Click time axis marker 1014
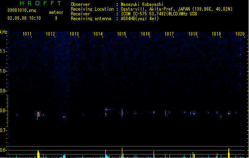Viewport: 249px width, 158px height. (x=98, y=34)
